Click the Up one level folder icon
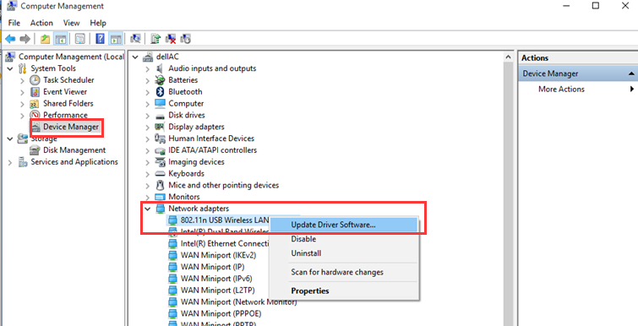This screenshot has height=326, width=638. click(x=46, y=39)
